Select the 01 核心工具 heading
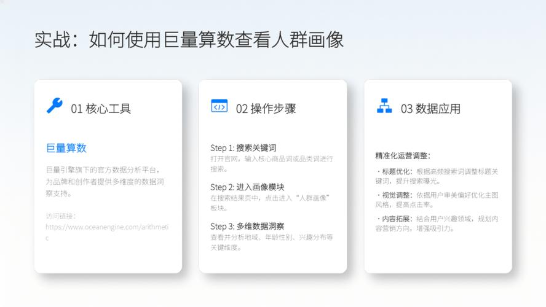546x307 pixels. coord(101,109)
